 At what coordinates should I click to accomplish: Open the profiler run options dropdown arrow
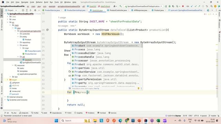(x=180, y=6)
